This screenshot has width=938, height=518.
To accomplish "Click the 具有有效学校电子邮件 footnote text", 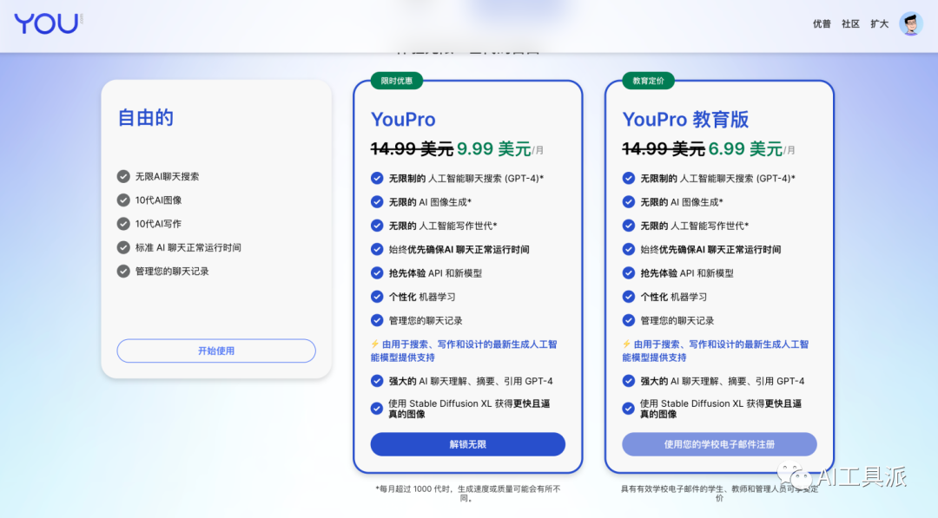I will point(719,493).
